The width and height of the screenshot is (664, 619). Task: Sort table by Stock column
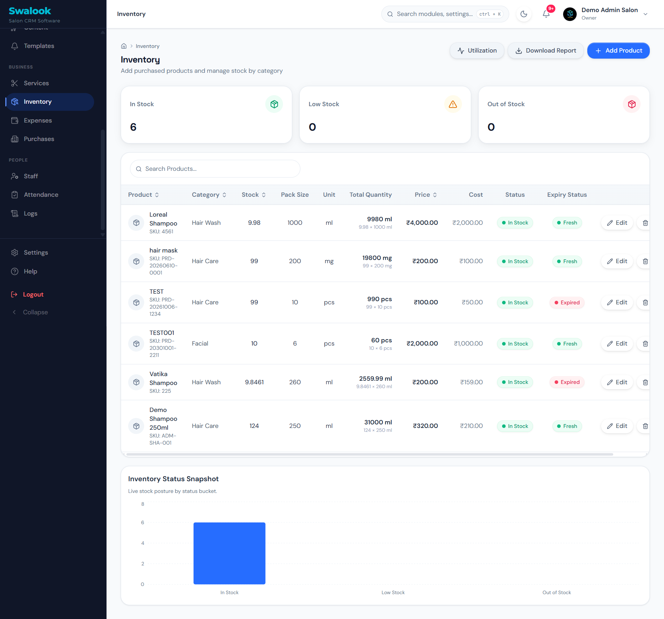point(254,195)
